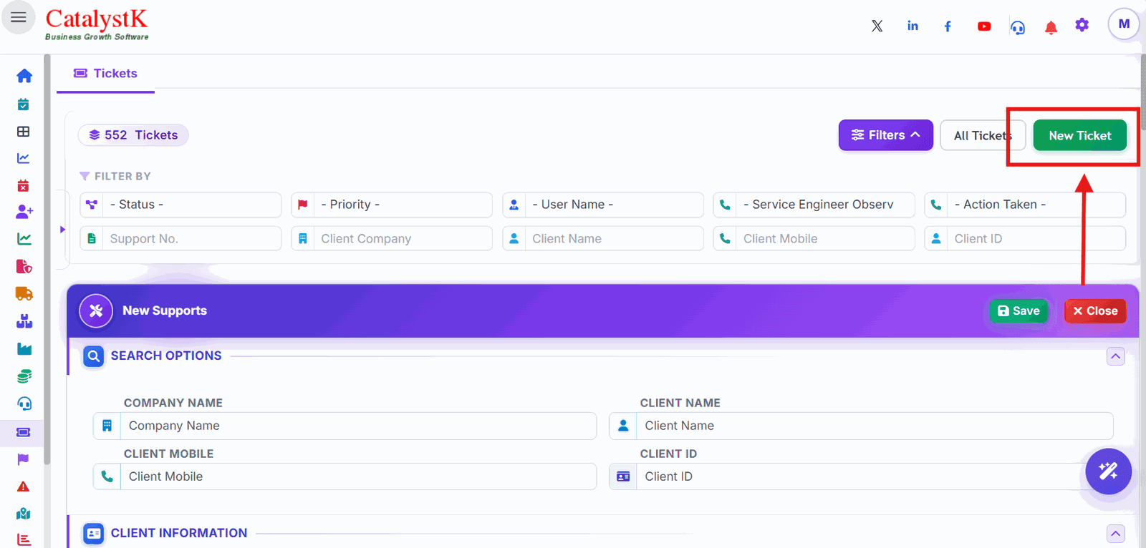Click the magic wand floating button
Image resolution: width=1146 pixels, height=548 pixels.
[x=1108, y=471]
